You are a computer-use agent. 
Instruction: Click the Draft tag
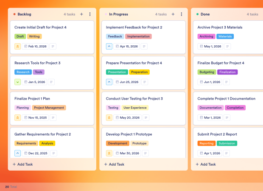point(20,36)
